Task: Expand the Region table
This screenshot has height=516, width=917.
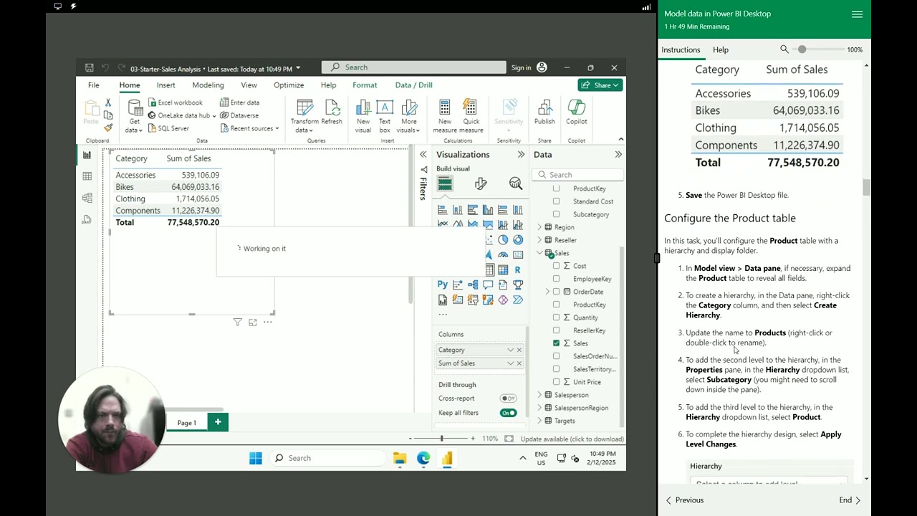Action: (539, 227)
